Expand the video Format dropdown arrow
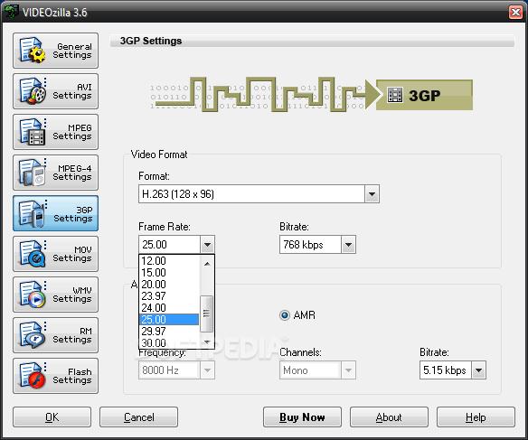This screenshot has width=528, height=440. (372, 194)
